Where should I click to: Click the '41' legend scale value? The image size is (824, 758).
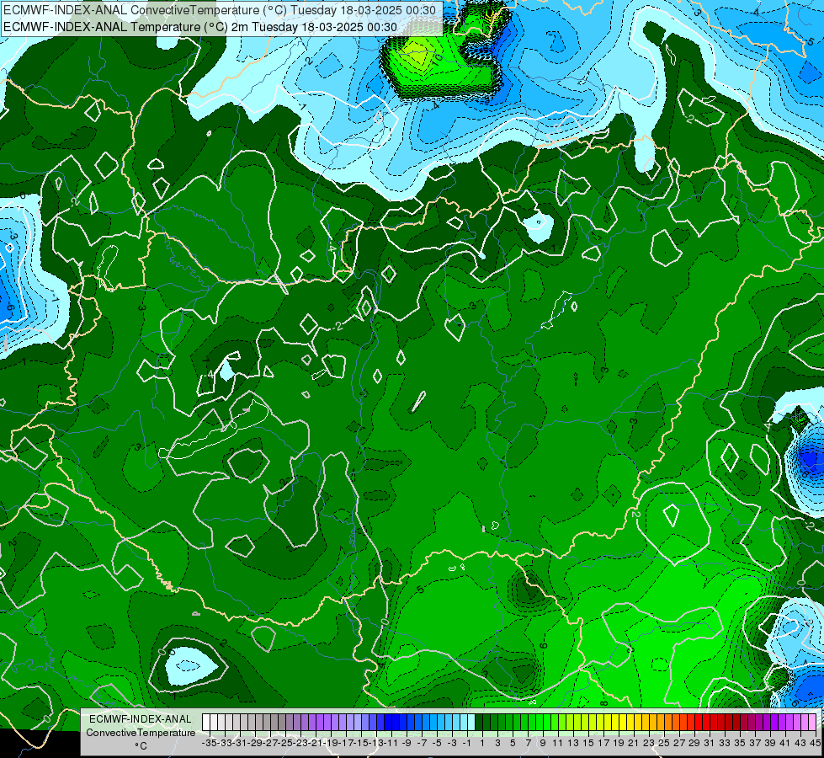pyautogui.click(x=785, y=744)
